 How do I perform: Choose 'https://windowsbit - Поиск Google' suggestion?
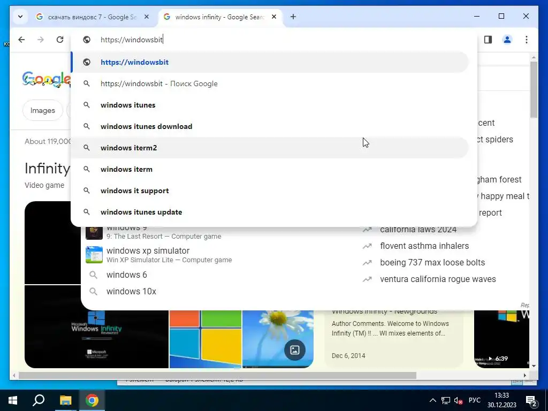point(270,83)
